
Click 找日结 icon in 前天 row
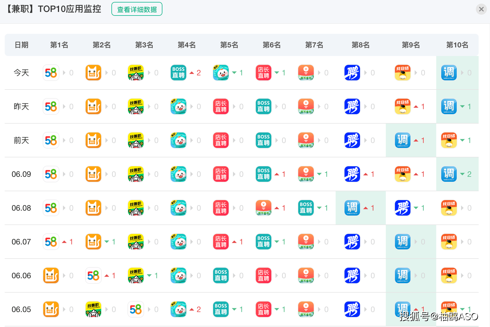coord(449,140)
